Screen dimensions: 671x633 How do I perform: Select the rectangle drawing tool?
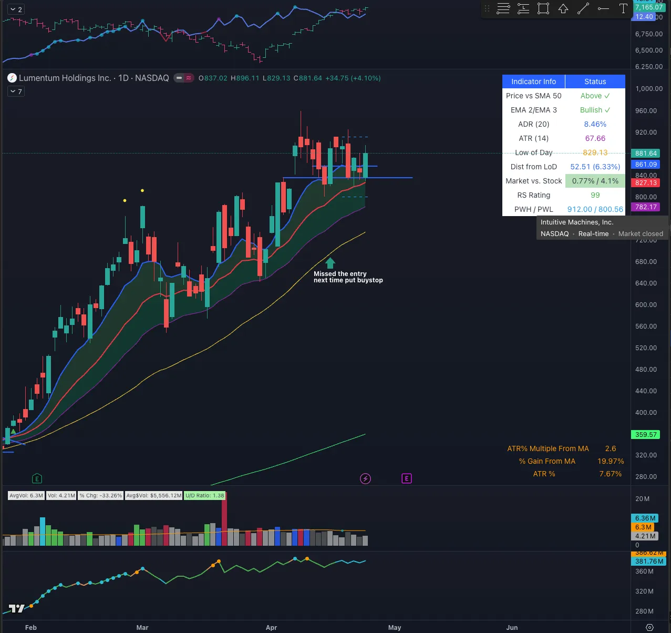(x=543, y=8)
